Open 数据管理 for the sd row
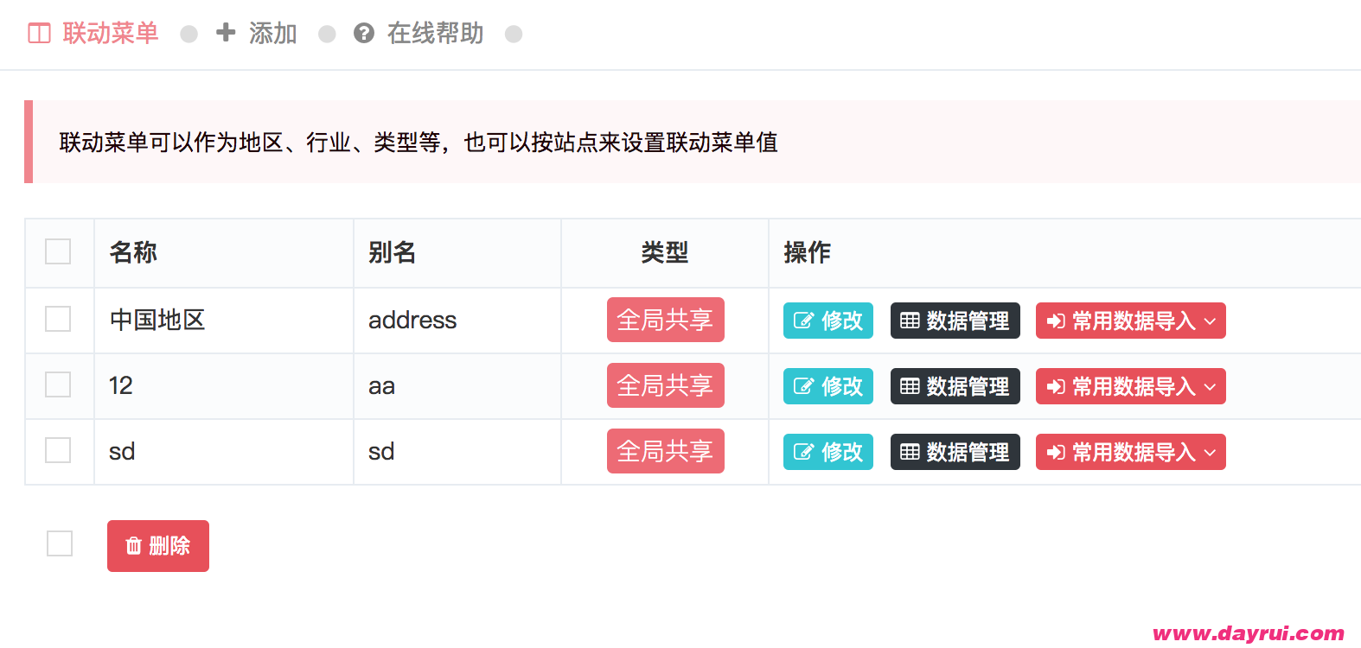Screen dimensions: 1361x648 pyautogui.click(x=955, y=452)
